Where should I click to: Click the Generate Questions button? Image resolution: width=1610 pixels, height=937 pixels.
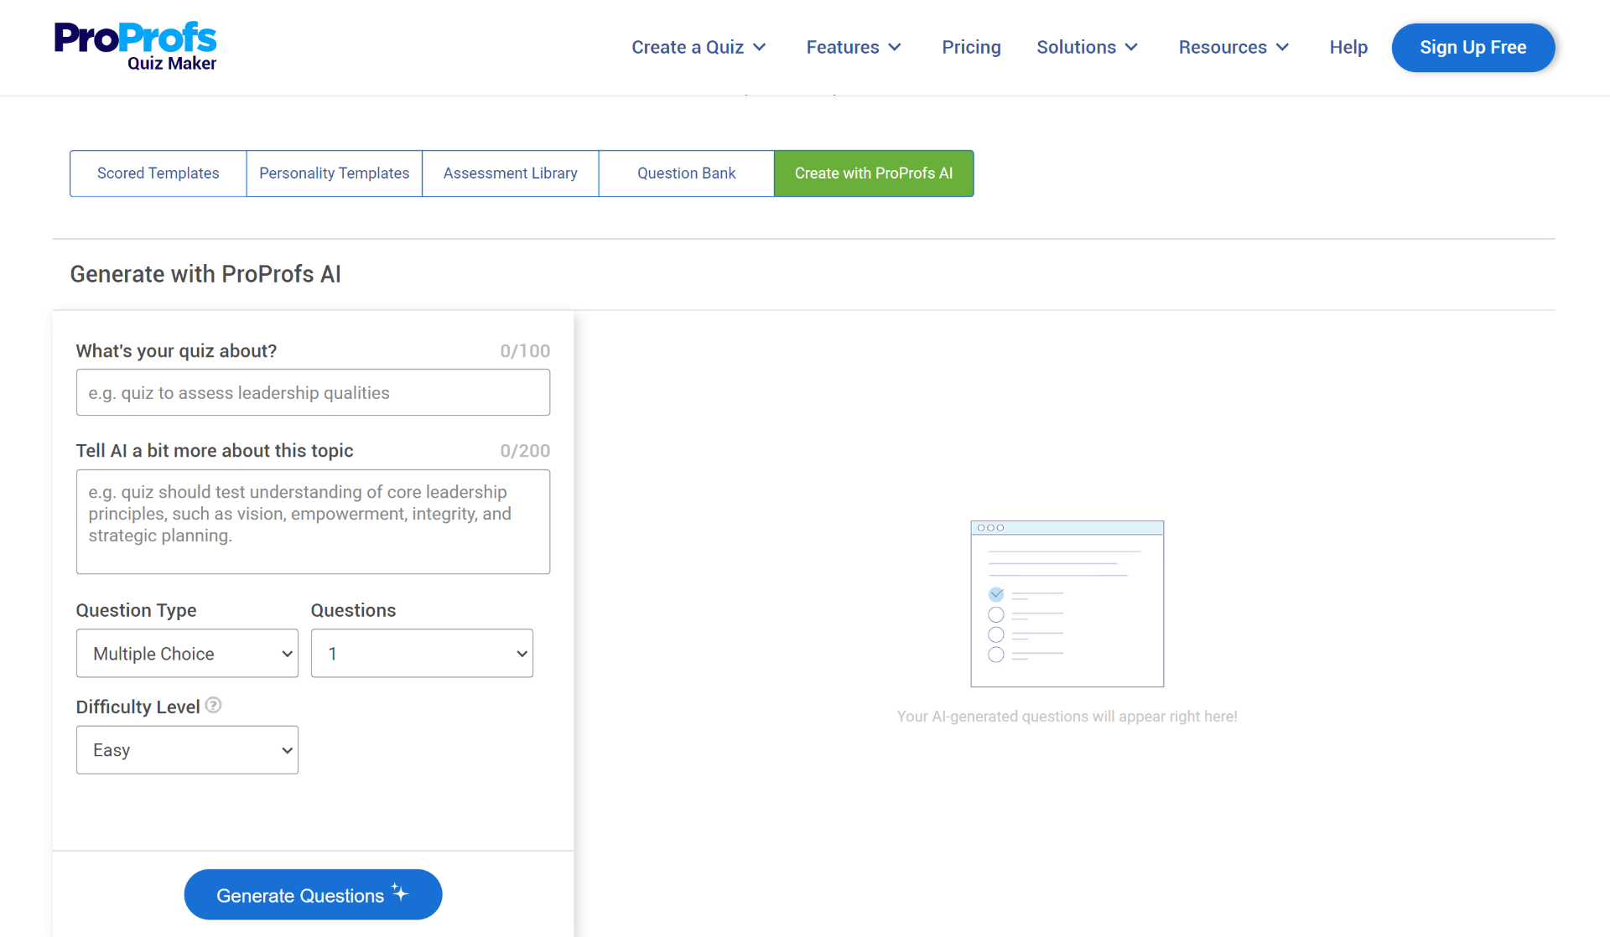click(313, 894)
